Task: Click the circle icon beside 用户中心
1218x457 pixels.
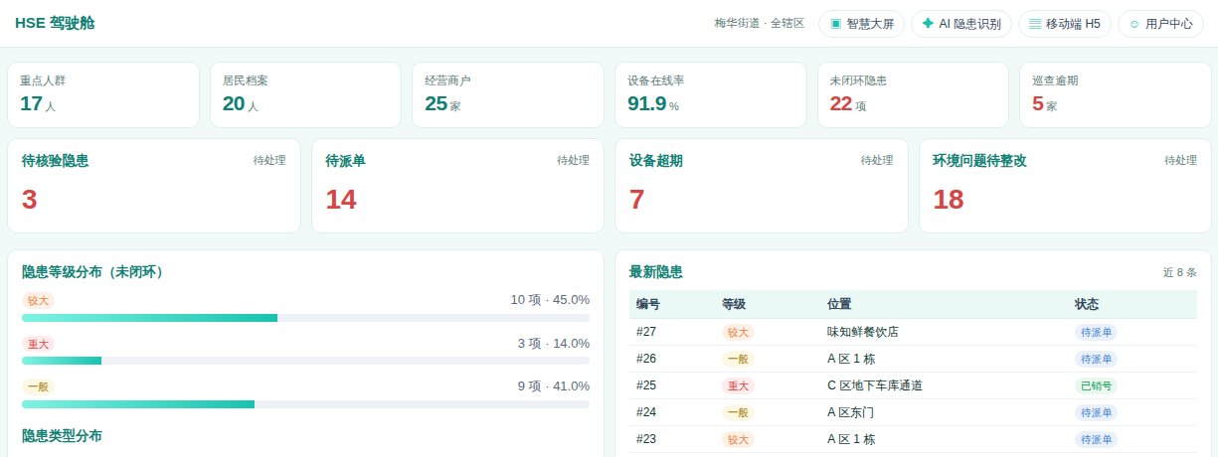Action: (x=1134, y=24)
